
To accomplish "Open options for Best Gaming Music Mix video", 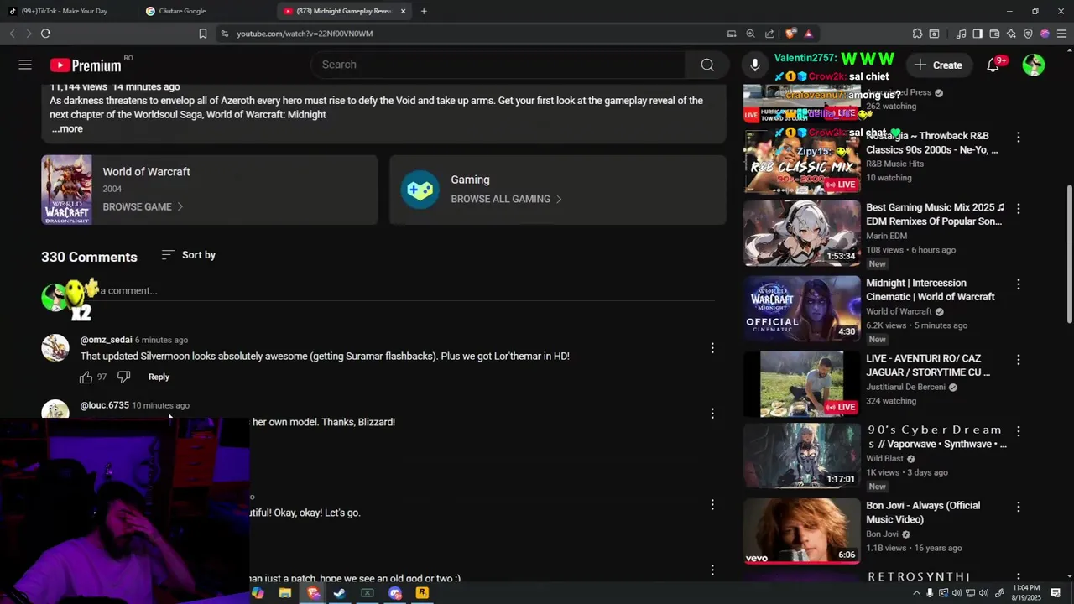I will (1019, 208).
